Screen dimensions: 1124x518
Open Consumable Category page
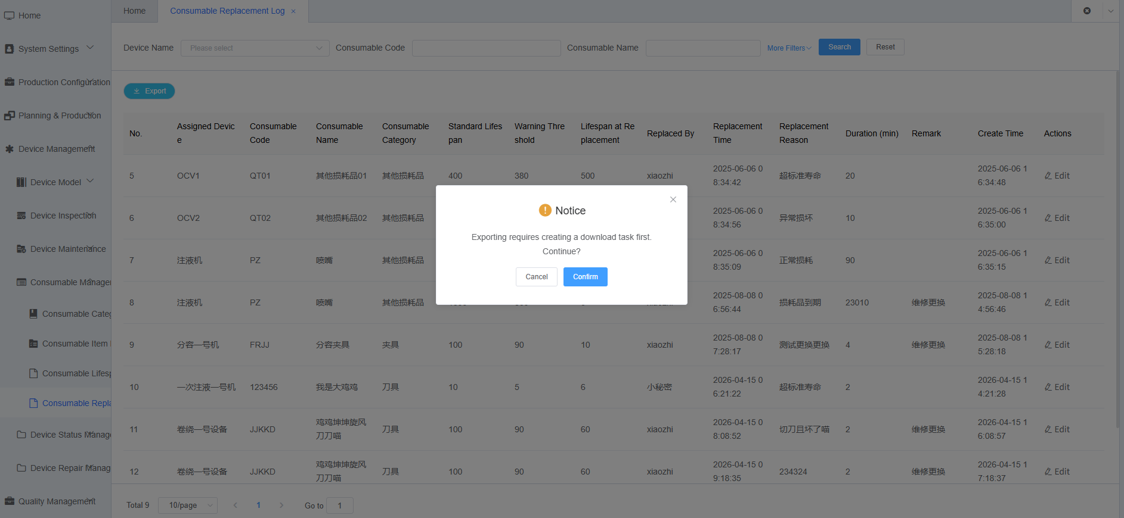click(55, 314)
